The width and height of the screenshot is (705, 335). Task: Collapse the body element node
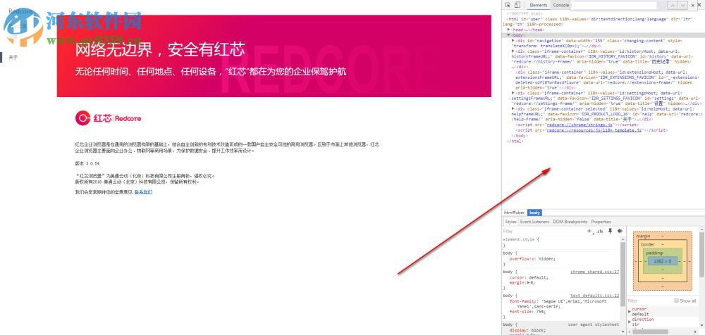tap(509, 35)
